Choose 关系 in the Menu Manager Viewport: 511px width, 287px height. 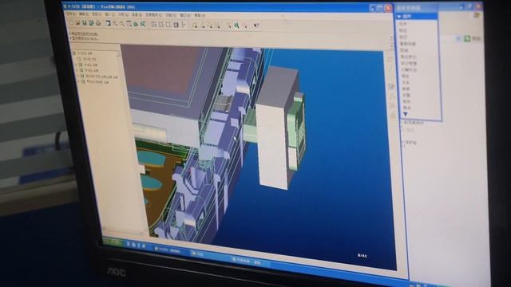(406, 82)
